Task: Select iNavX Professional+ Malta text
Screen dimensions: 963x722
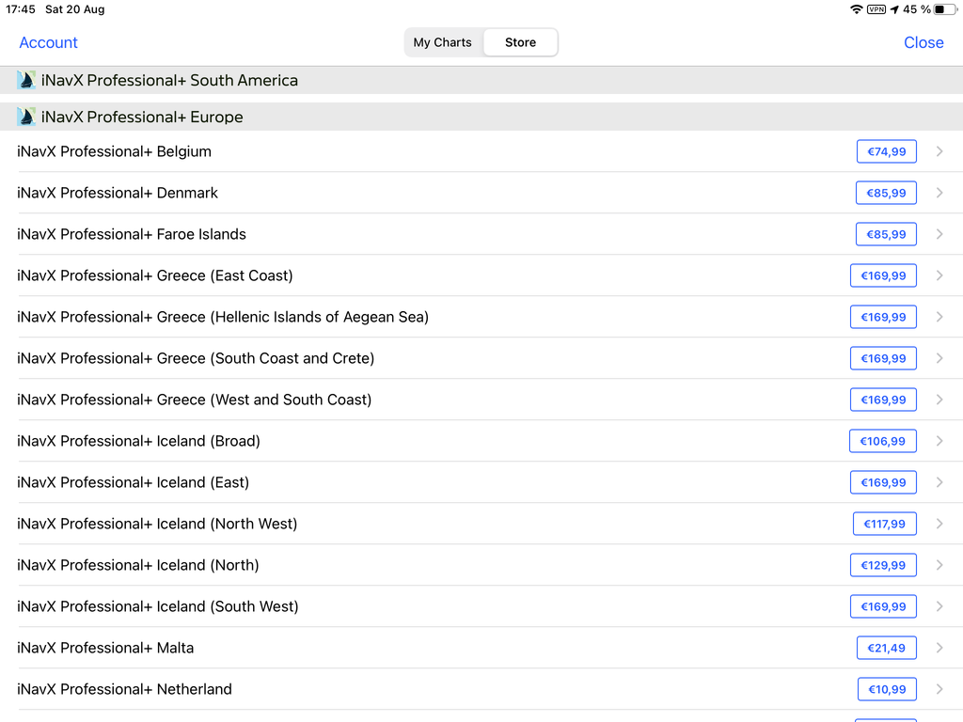Action: point(105,648)
